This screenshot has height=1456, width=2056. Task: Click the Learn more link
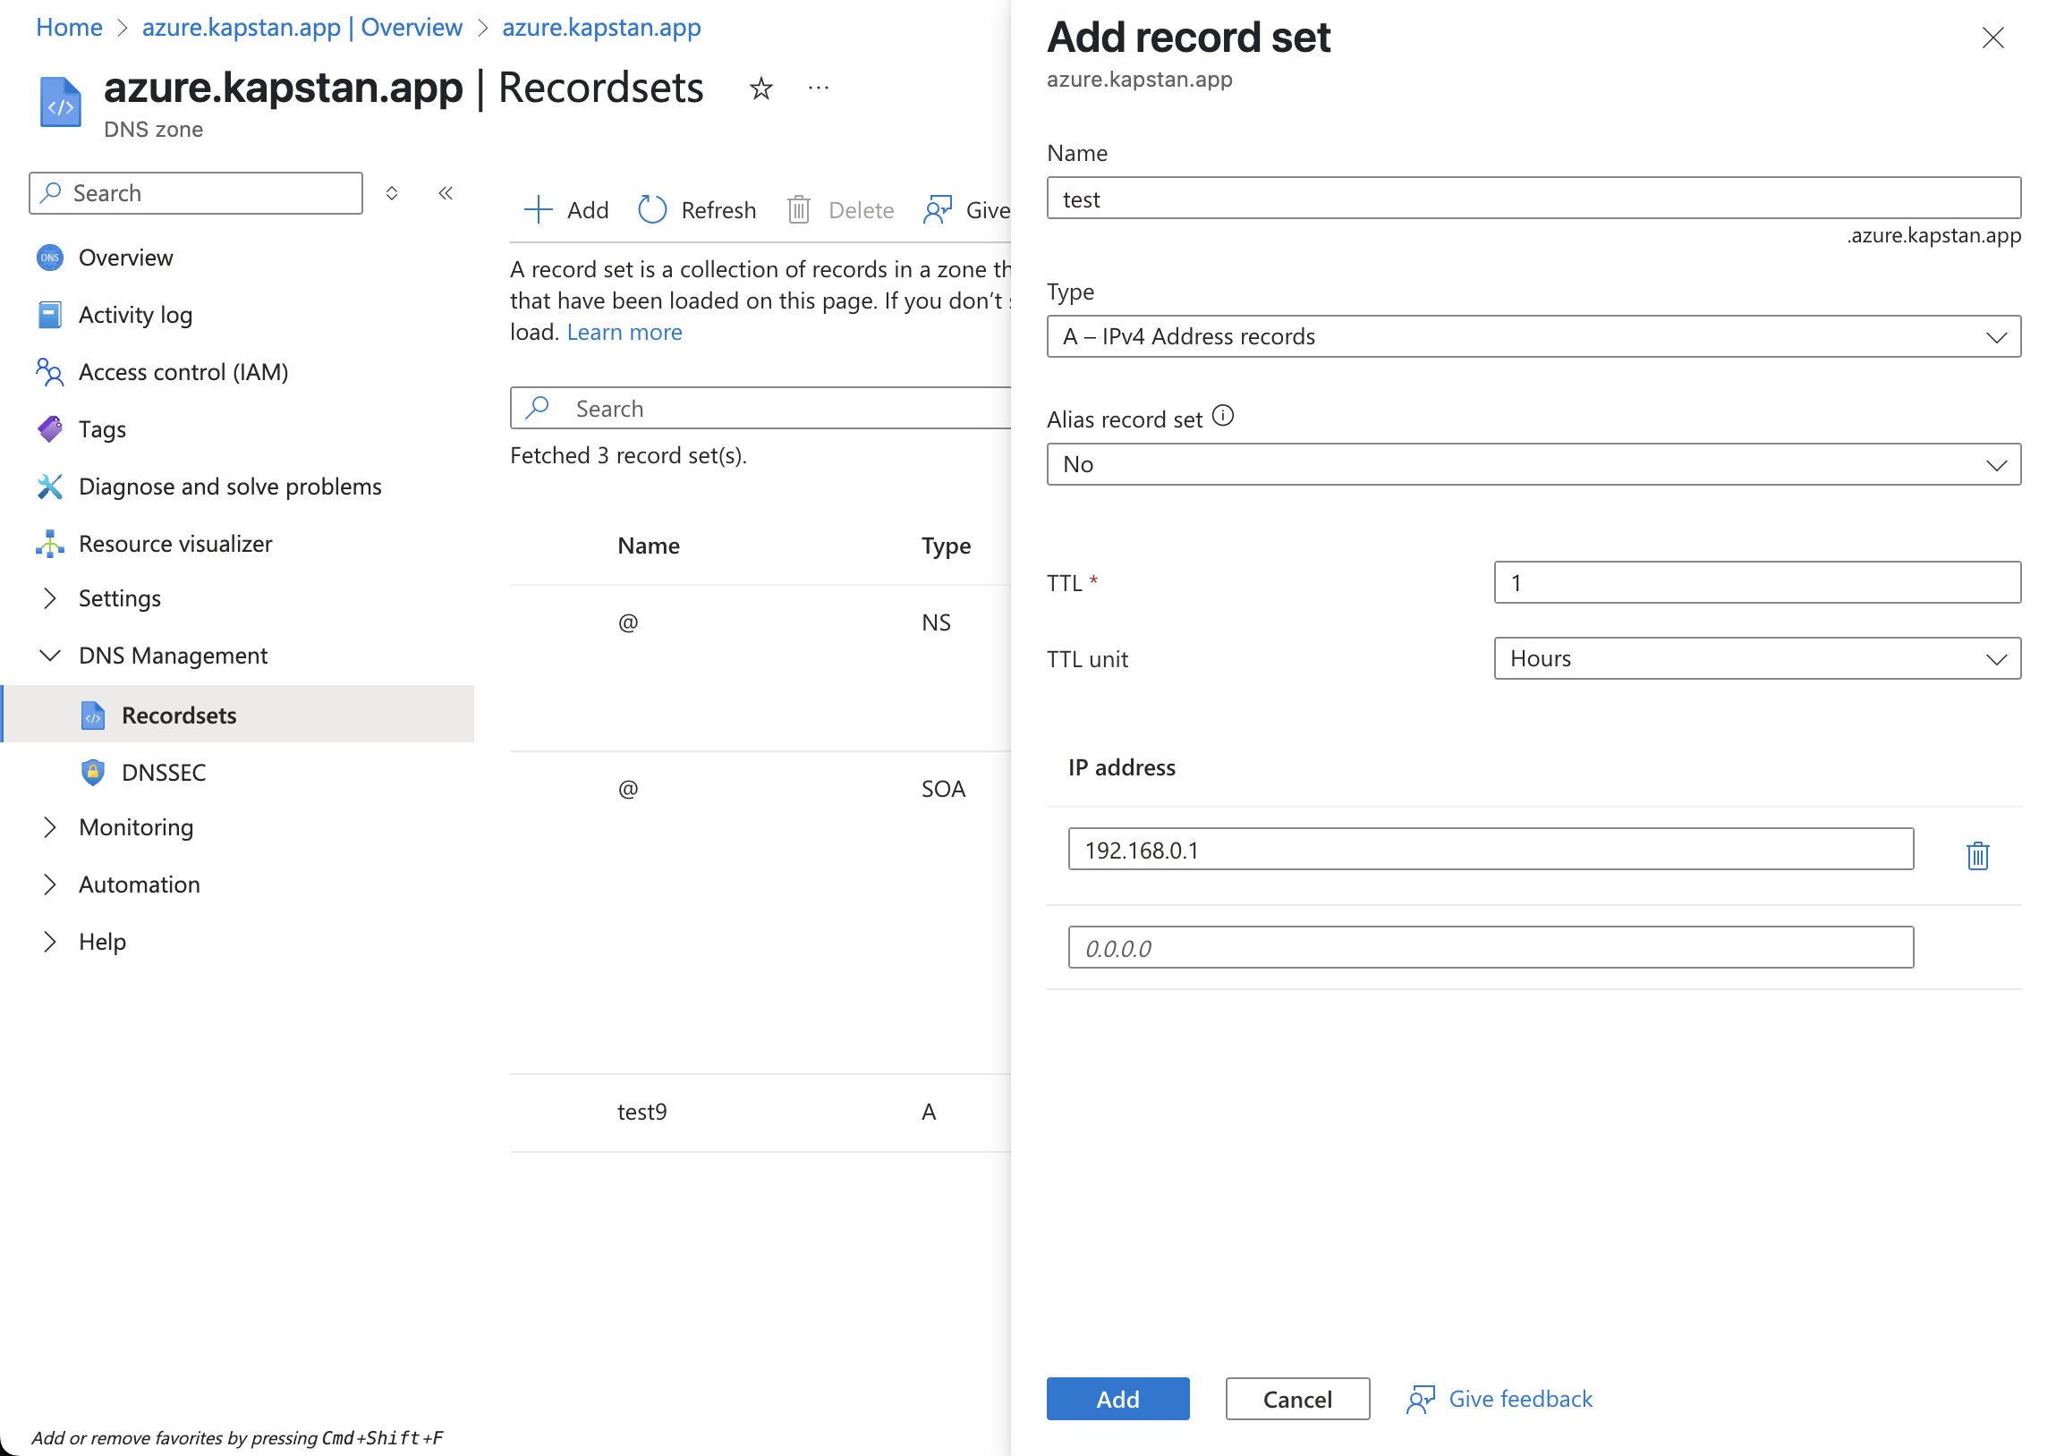click(624, 332)
